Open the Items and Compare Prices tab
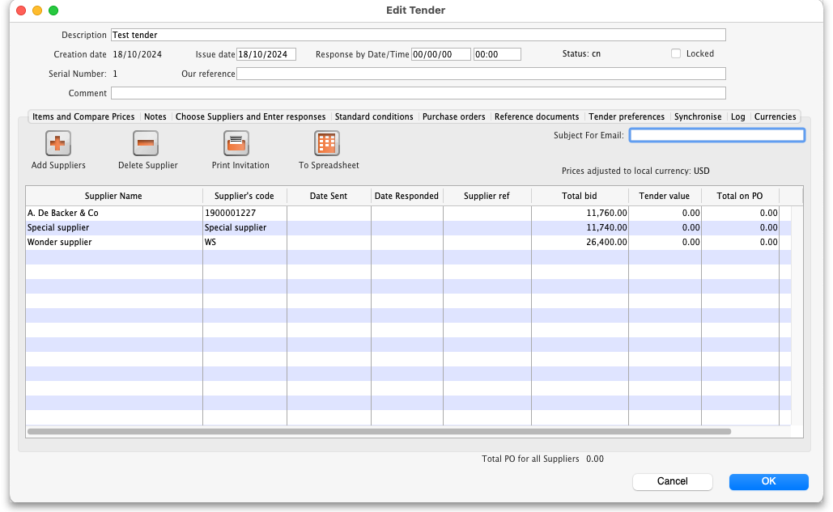The height and width of the screenshot is (512, 833). [x=83, y=116]
